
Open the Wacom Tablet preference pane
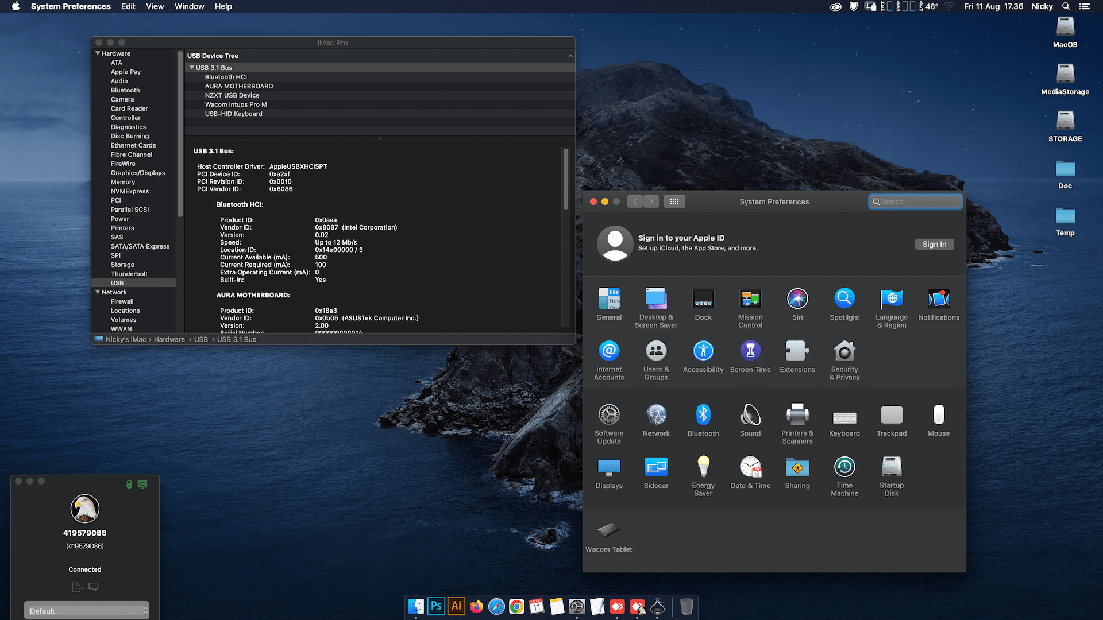(608, 536)
